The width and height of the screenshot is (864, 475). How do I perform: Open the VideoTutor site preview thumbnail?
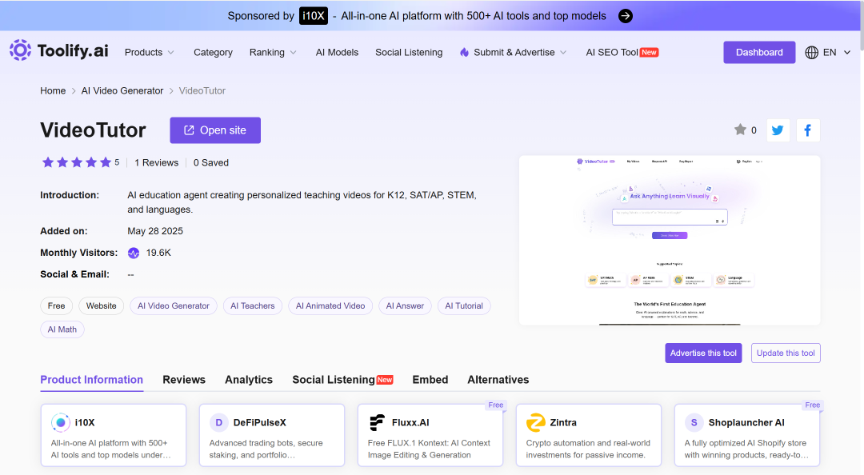[670, 240]
